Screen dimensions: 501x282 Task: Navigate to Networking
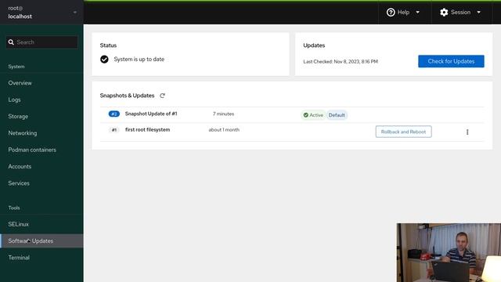pyautogui.click(x=41, y=133)
